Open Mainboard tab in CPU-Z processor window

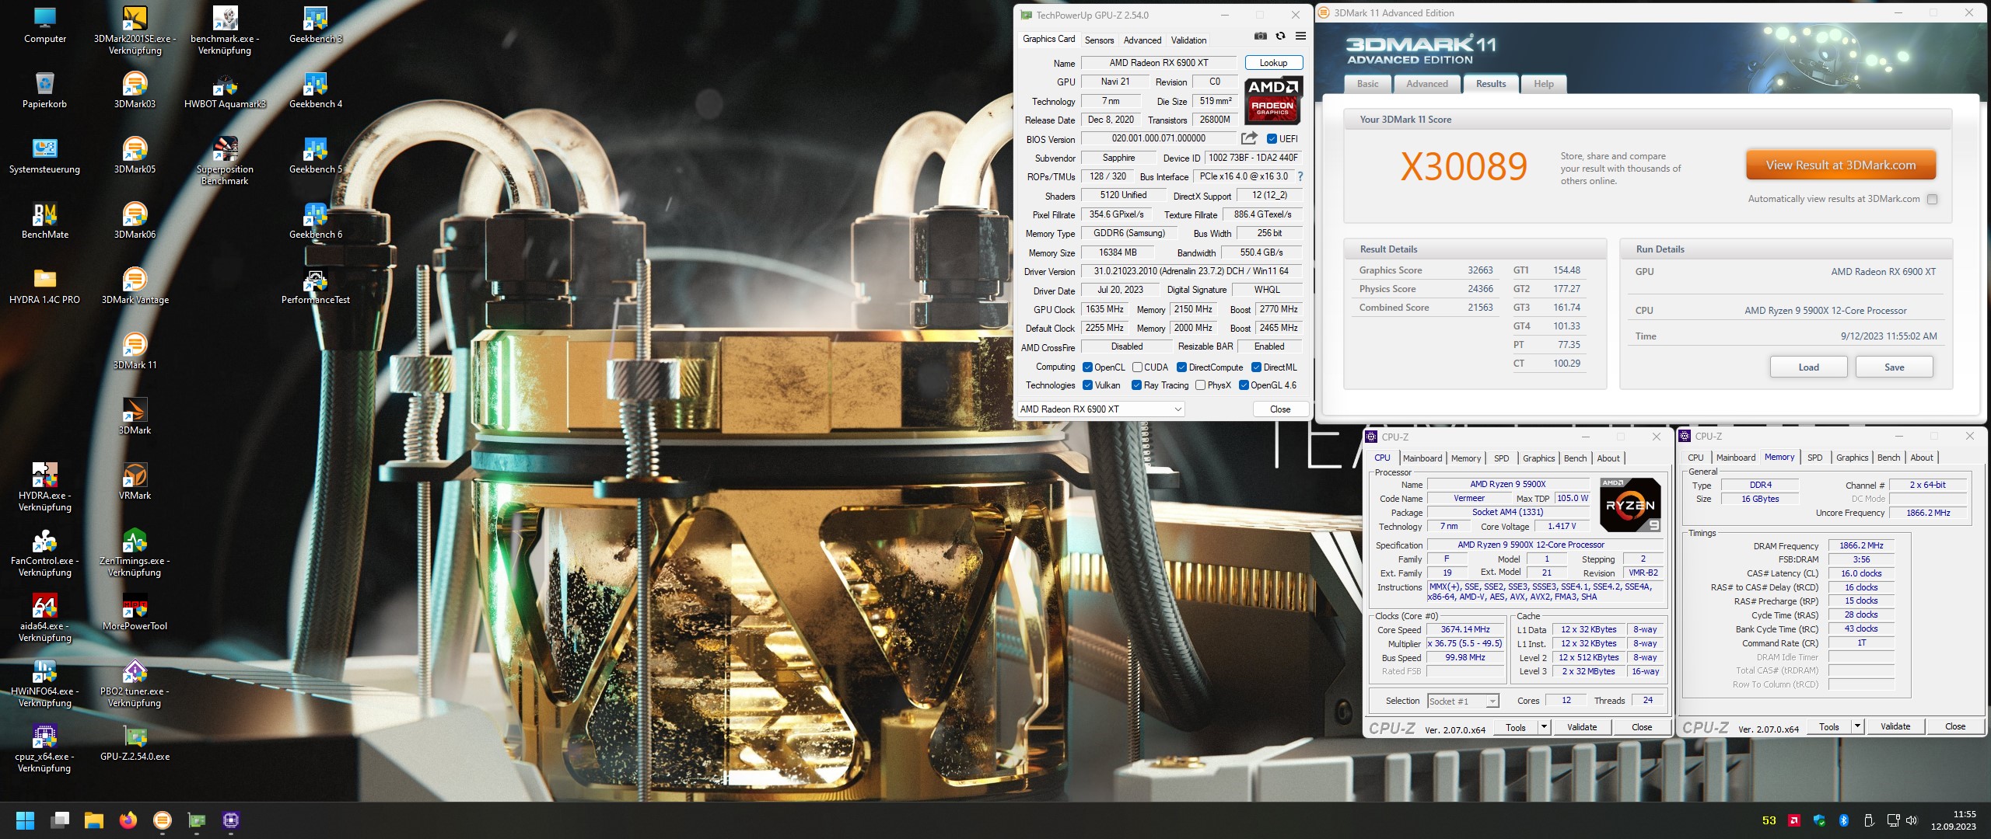[1422, 458]
